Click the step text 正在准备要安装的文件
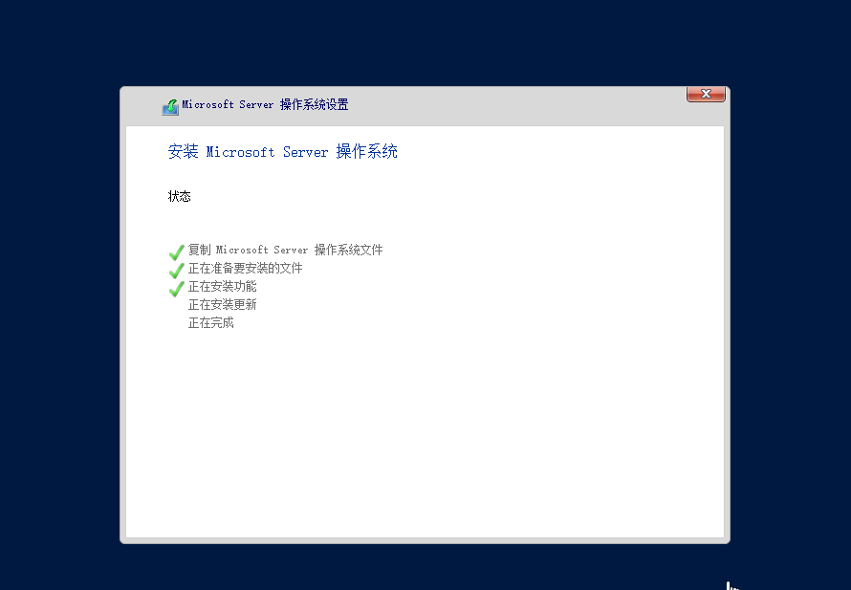 [x=246, y=268]
